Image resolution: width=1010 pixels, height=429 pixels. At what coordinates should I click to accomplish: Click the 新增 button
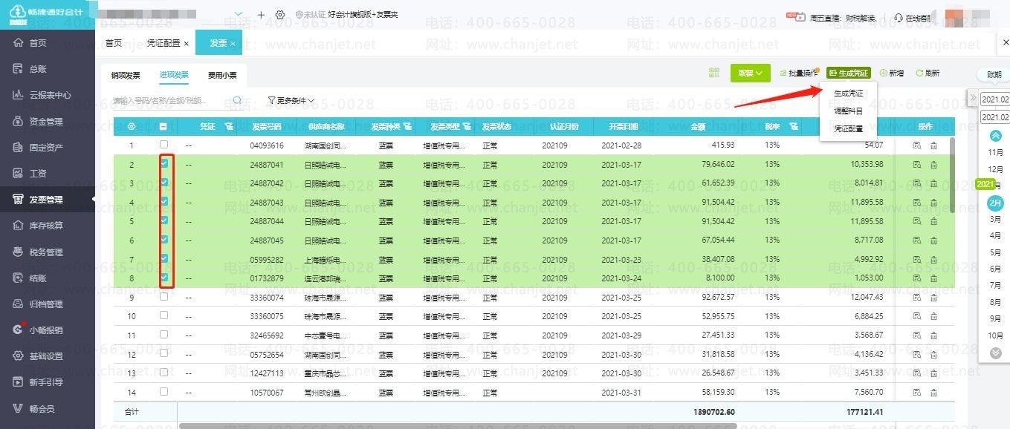click(892, 73)
